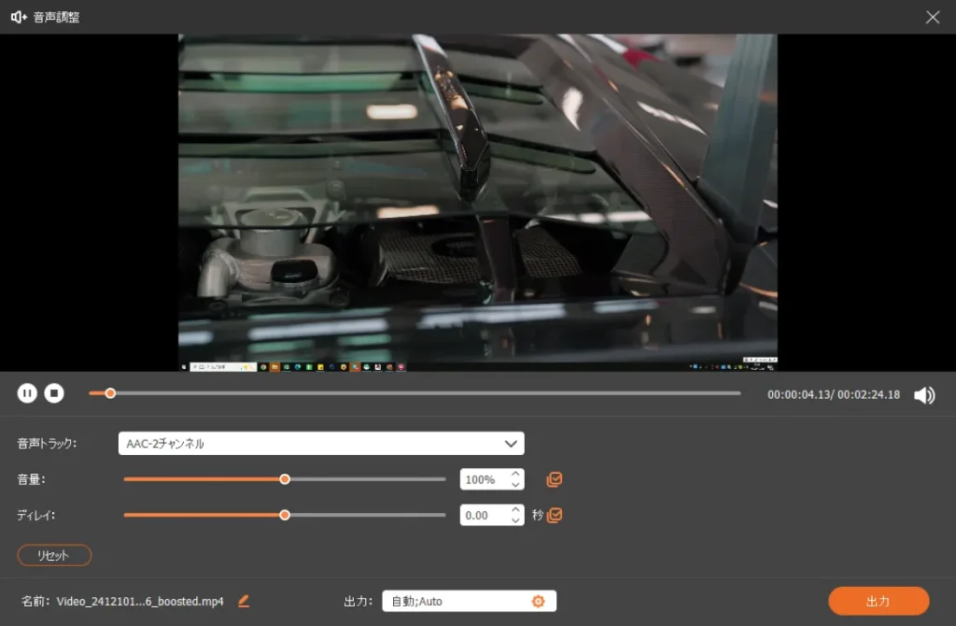Screen dimensions: 956x626
Task: Decrease delay value with down arrow
Action: [515, 520]
